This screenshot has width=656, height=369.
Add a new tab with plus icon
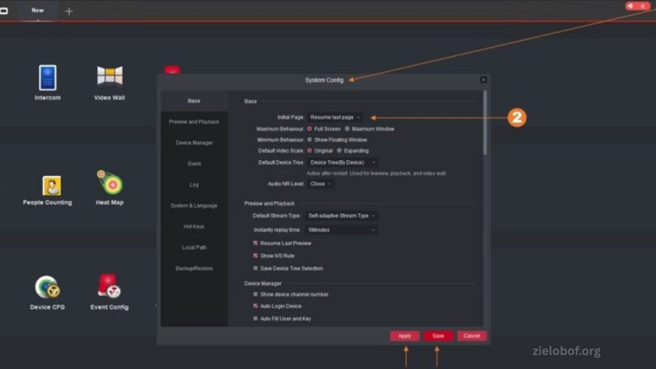[x=69, y=12]
